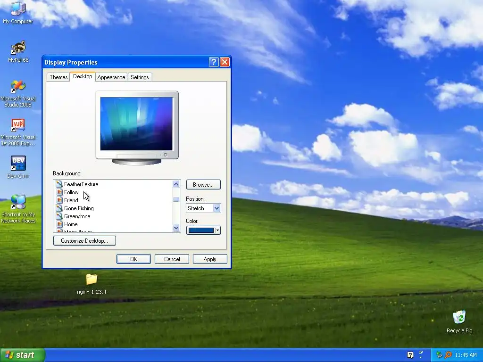Click the 11:45 AM taskbar clock
Screen dimensions: 483x362
click(466, 355)
